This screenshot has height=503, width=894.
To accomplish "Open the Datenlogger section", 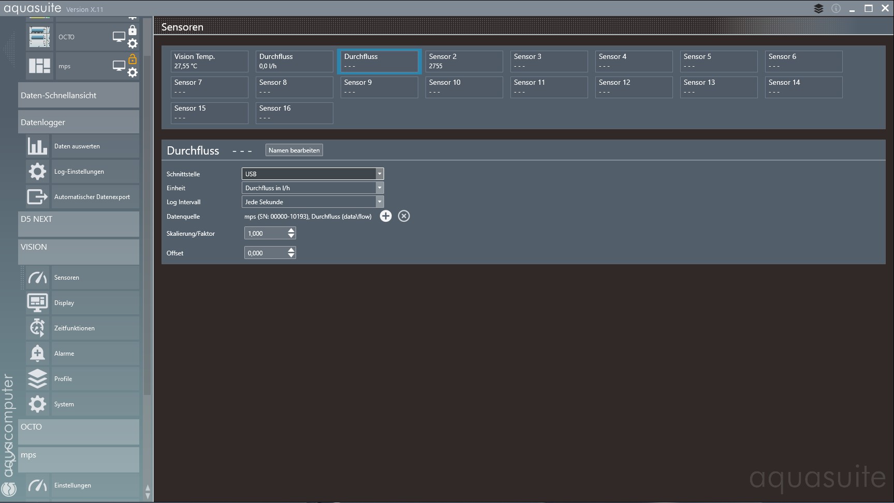I will pos(79,123).
